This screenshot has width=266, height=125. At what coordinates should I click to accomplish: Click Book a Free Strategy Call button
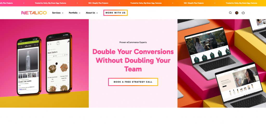point(133,82)
